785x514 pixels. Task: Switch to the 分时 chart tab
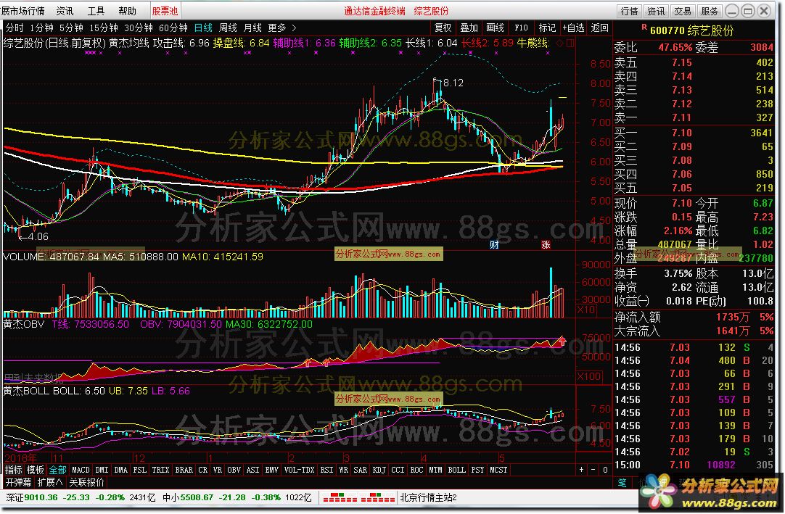15,28
